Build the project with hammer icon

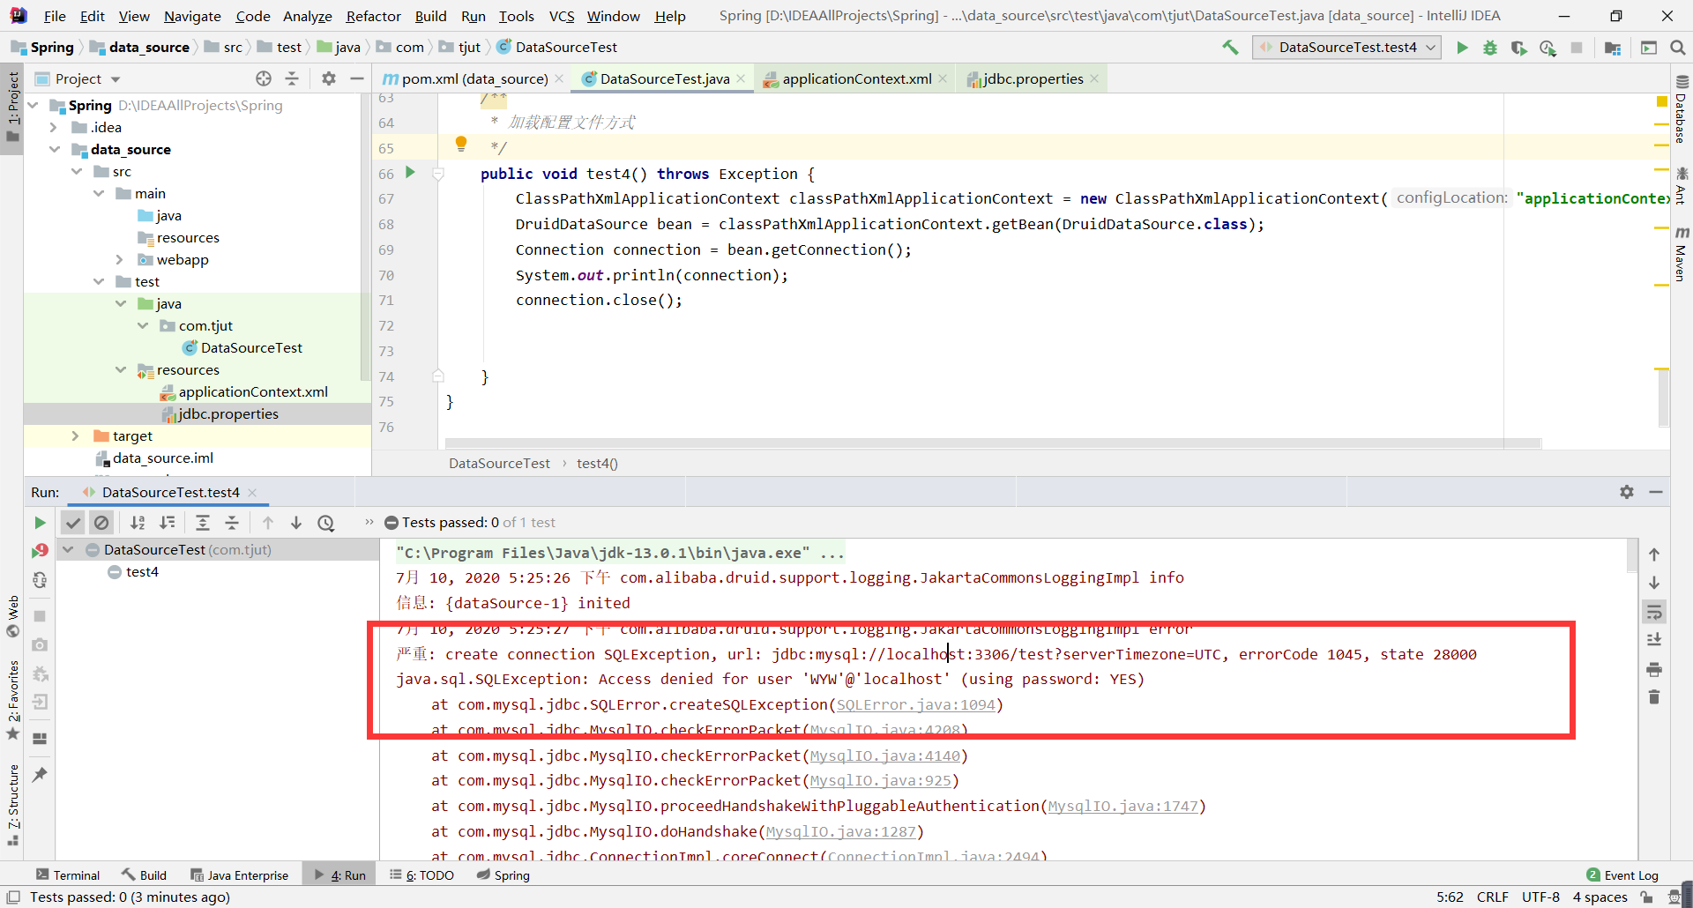[x=1230, y=48]
